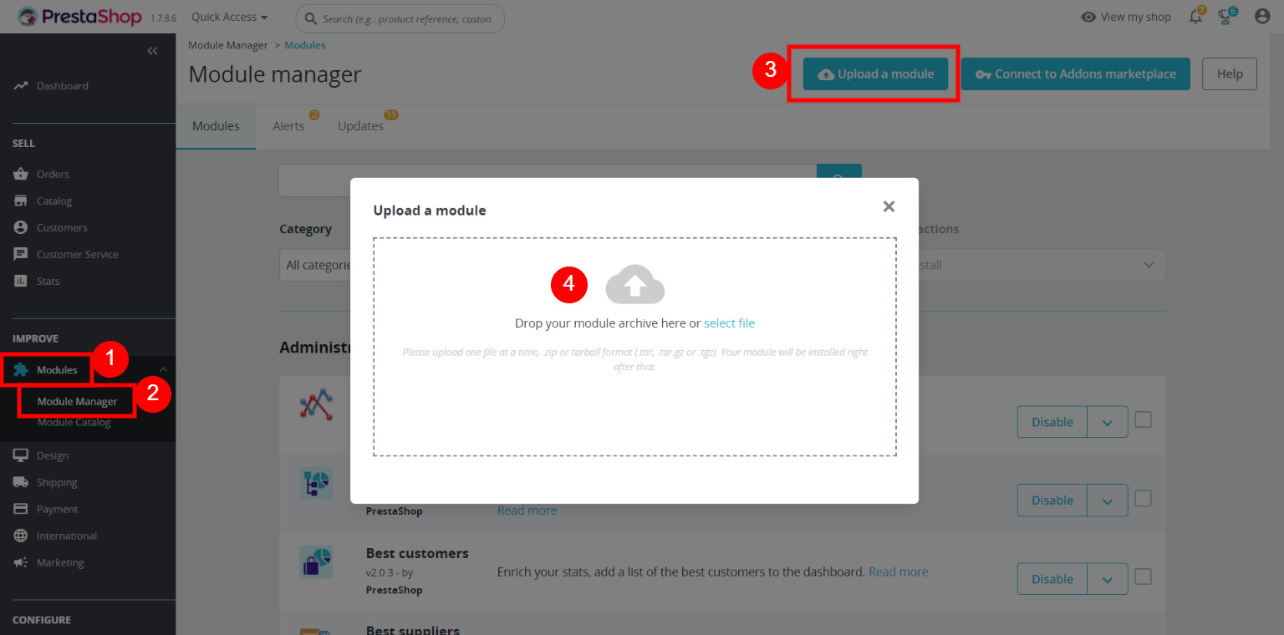Switch to the Updates tab
The height and width of the screenshot is (635, 1284).
click(360, 126)
